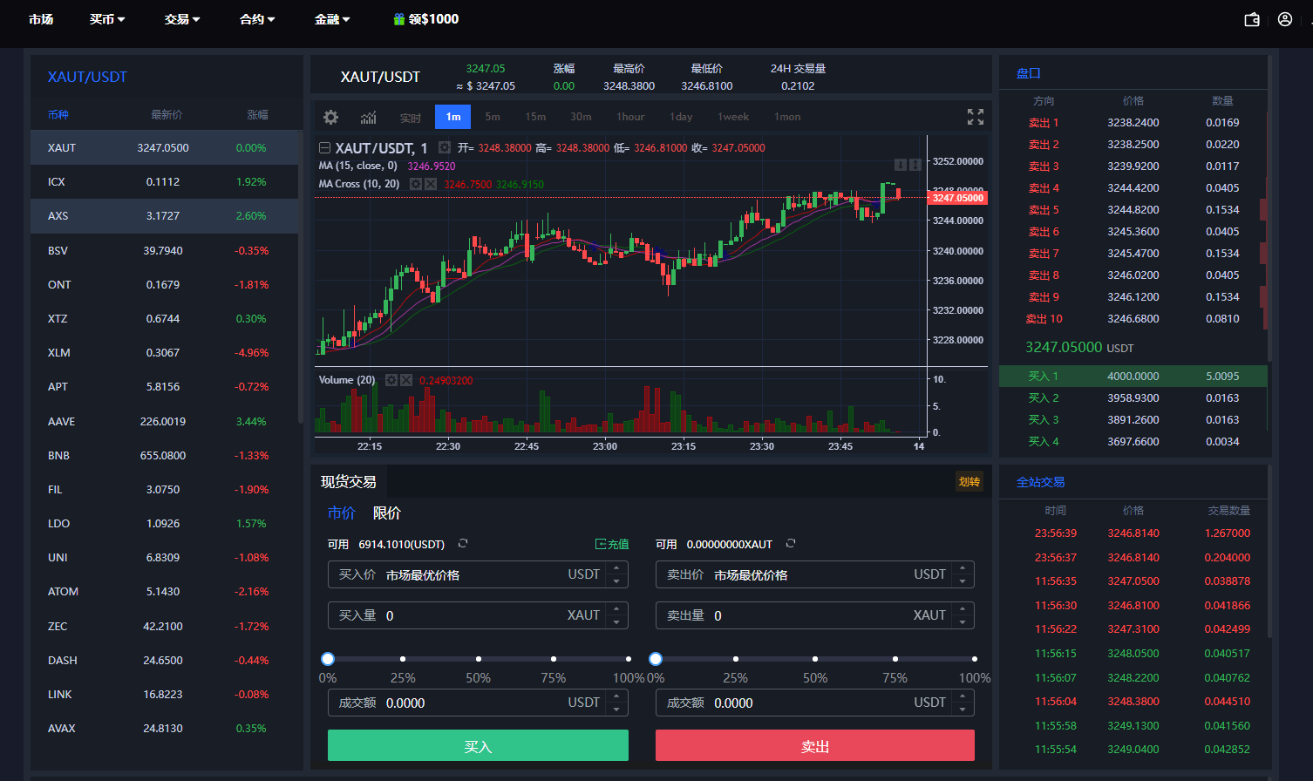Select the 15m chart interval

(535, 117)
